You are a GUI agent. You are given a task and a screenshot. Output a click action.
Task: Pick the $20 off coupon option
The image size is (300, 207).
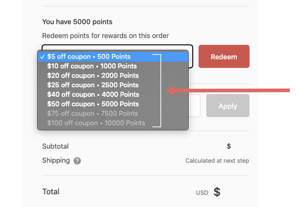point(93,76)
